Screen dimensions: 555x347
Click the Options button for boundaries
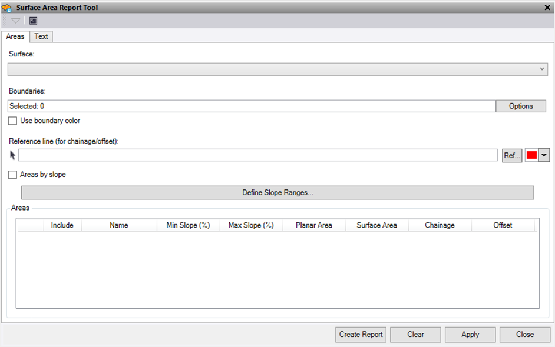(521, 106)
